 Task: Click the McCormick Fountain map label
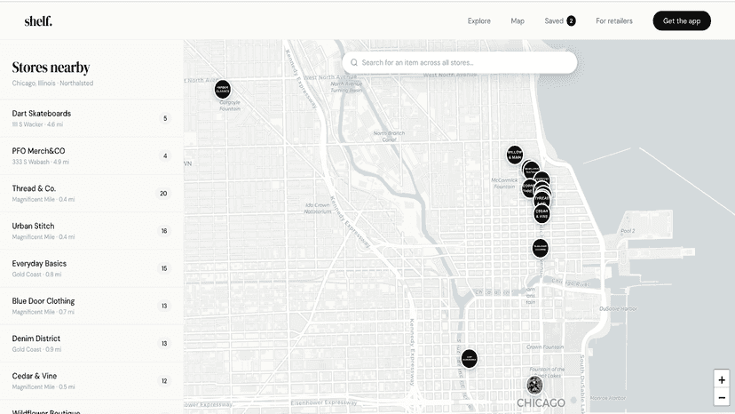click(504, 183)
